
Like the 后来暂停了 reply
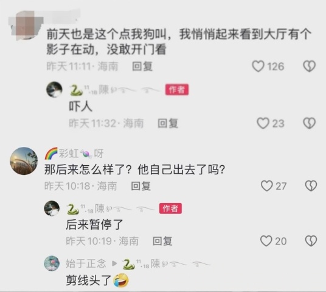coord(266,241)
